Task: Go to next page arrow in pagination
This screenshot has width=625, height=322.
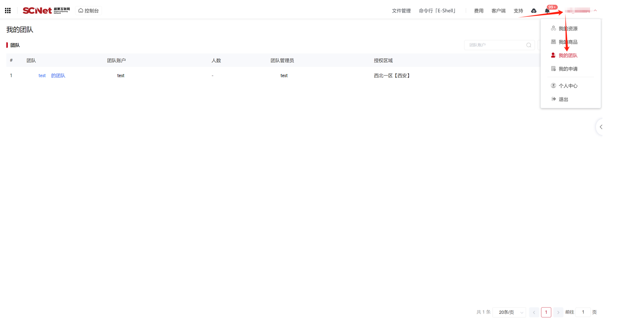Action: (x=558, y=313)
